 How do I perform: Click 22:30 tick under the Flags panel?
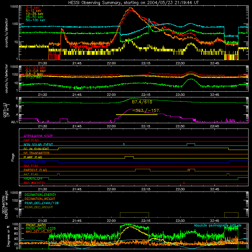pos(180,189)
